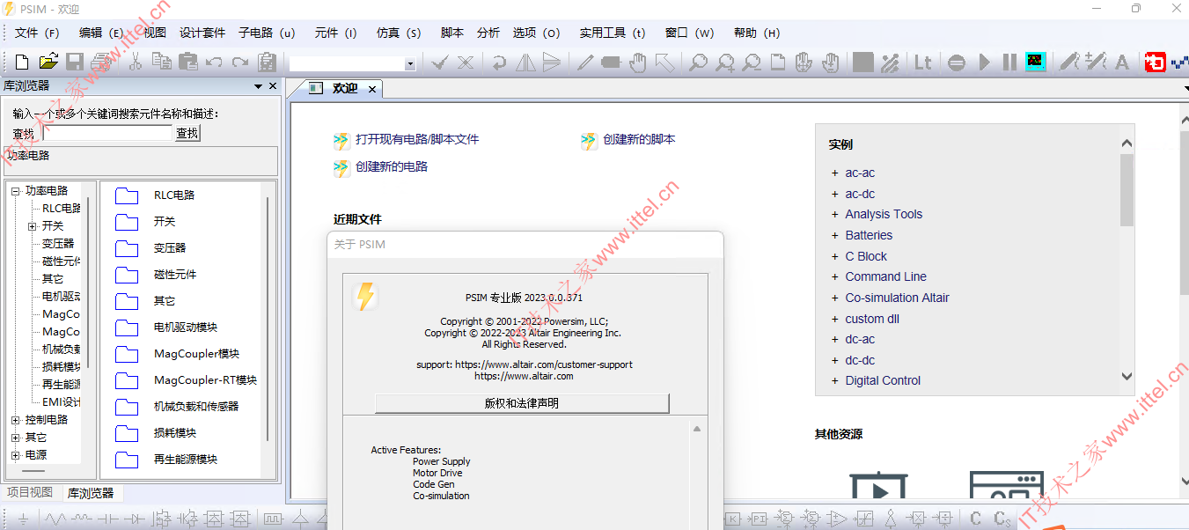This screenshot has height=530, width=1189.
Task: Click the zoom-out magnifier icon
Action: (x=751, y=62)
